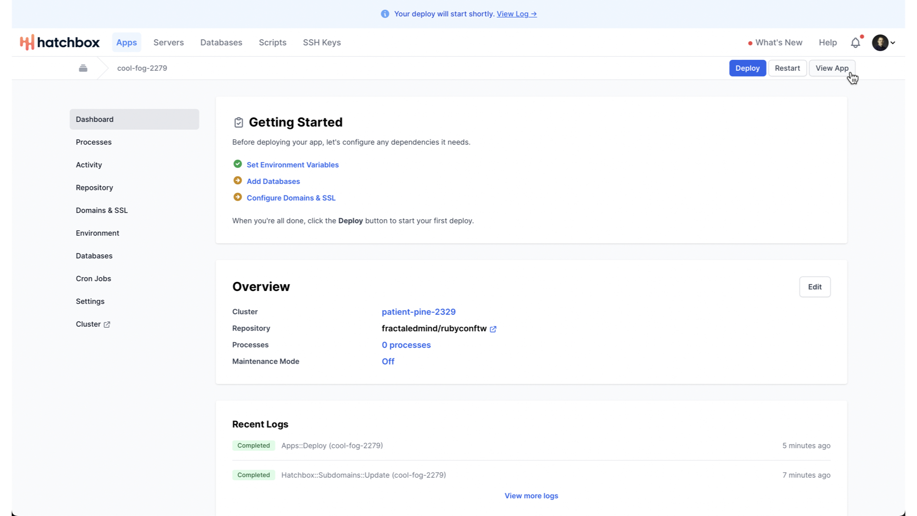Open the patient-pine-2329 cluster link
The width and height of the screenshot is (917, 516).
coord(418,312)
